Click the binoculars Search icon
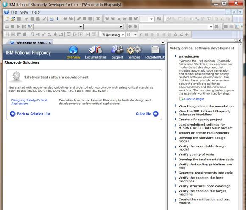Image resolution: width=246 pixels, height=210 pixels. pos(217,27)
